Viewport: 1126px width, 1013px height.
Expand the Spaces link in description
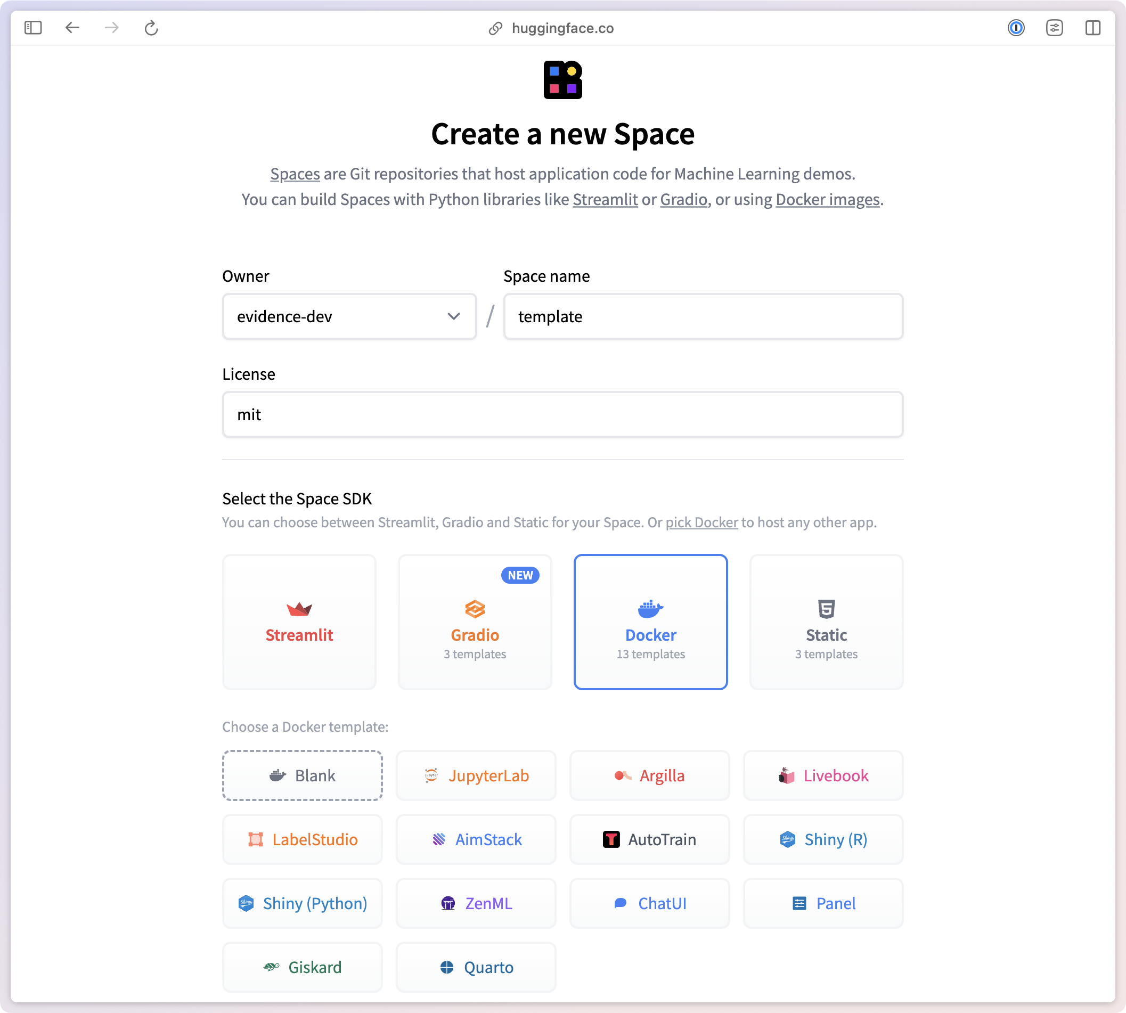pyautogui.click(x=294, y=174)
